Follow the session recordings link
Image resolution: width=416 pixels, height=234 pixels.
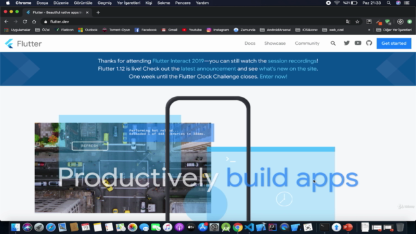coord(292,61)
